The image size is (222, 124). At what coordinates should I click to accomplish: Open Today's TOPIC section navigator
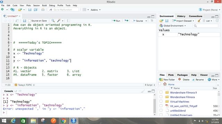pyautogui.click(x=25, y=85)
